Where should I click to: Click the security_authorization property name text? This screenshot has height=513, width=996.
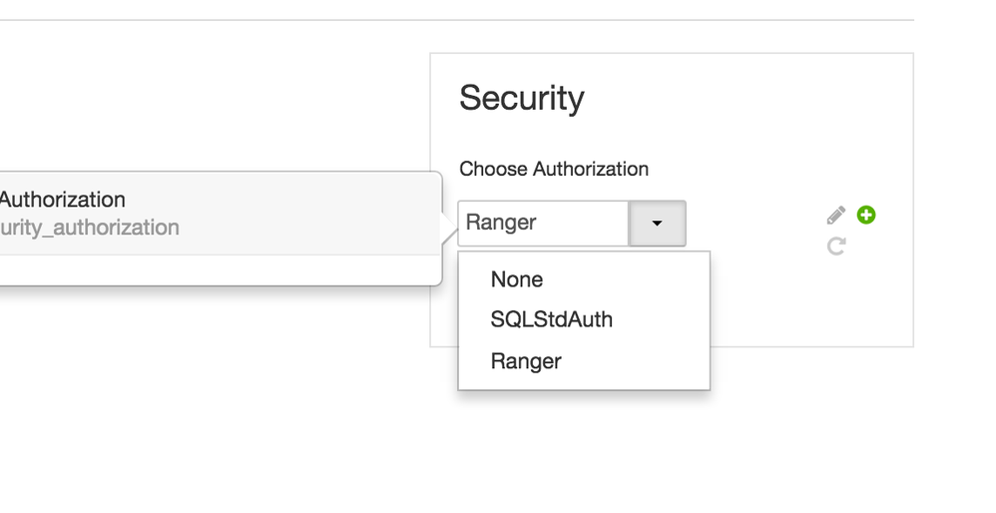[x=90, y=228]
